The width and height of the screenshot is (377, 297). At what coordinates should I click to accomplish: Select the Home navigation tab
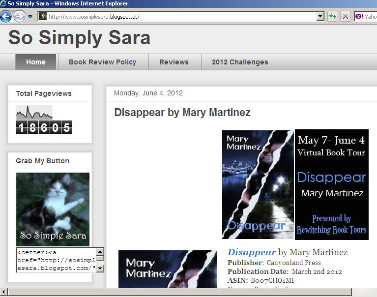[36, 62]
